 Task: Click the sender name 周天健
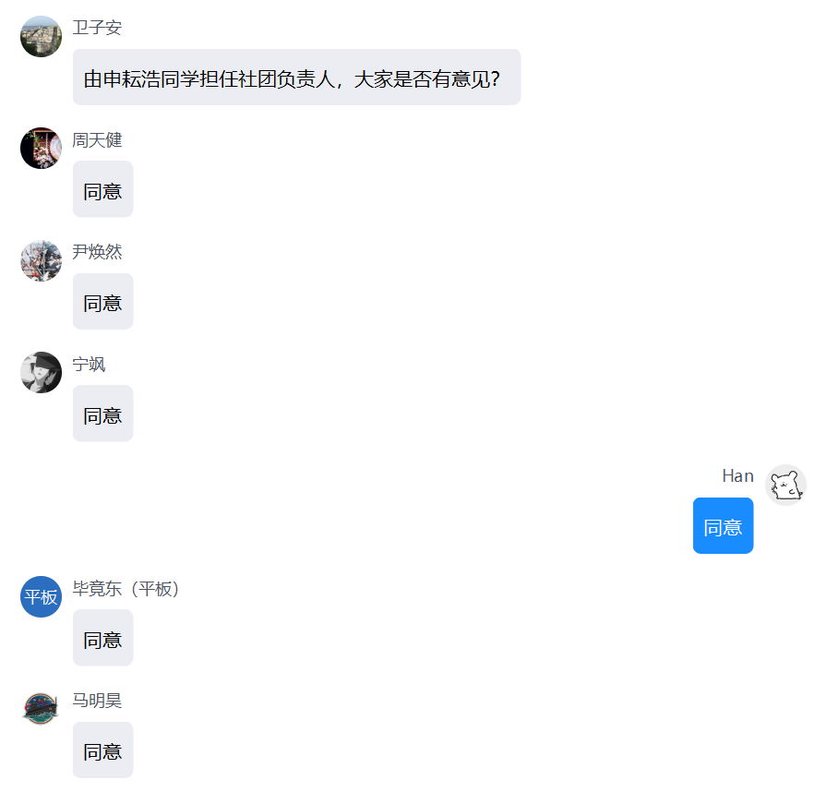tap(97, 139)
